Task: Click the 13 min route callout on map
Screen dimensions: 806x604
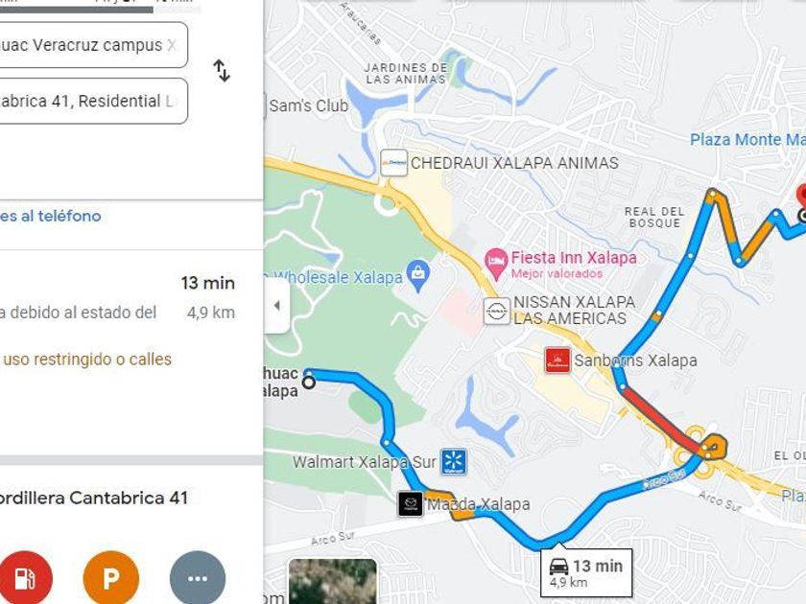Action: point(586,573)
